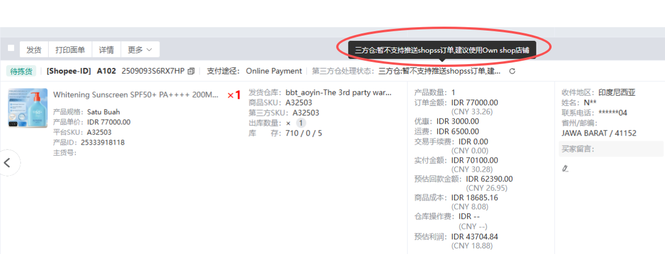Click the 待拣货 status tag
665x254 pixels.
[22, 71]
